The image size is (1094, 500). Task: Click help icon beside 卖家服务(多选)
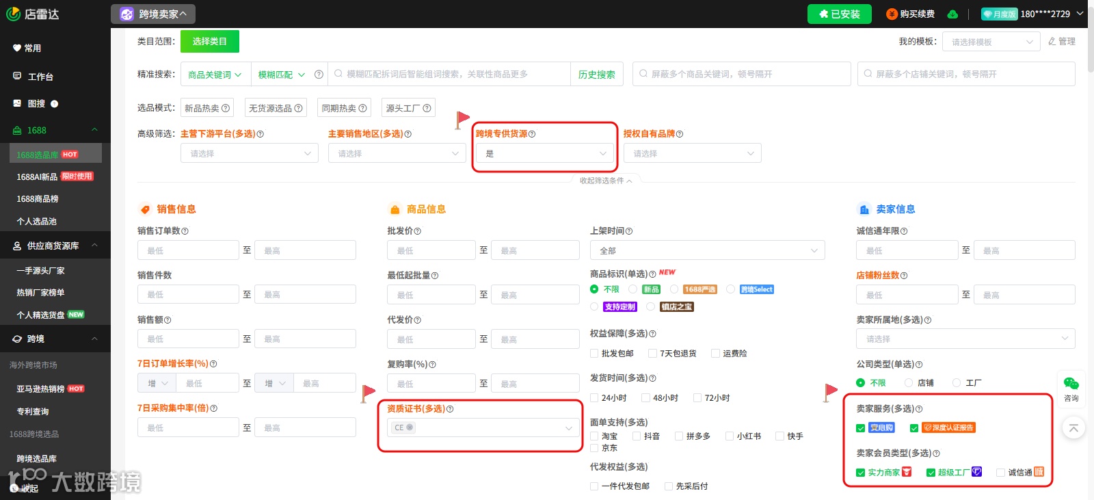click(x=919, y=409)
